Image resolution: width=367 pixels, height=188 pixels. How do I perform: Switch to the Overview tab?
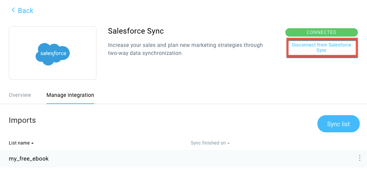[20, 95]
